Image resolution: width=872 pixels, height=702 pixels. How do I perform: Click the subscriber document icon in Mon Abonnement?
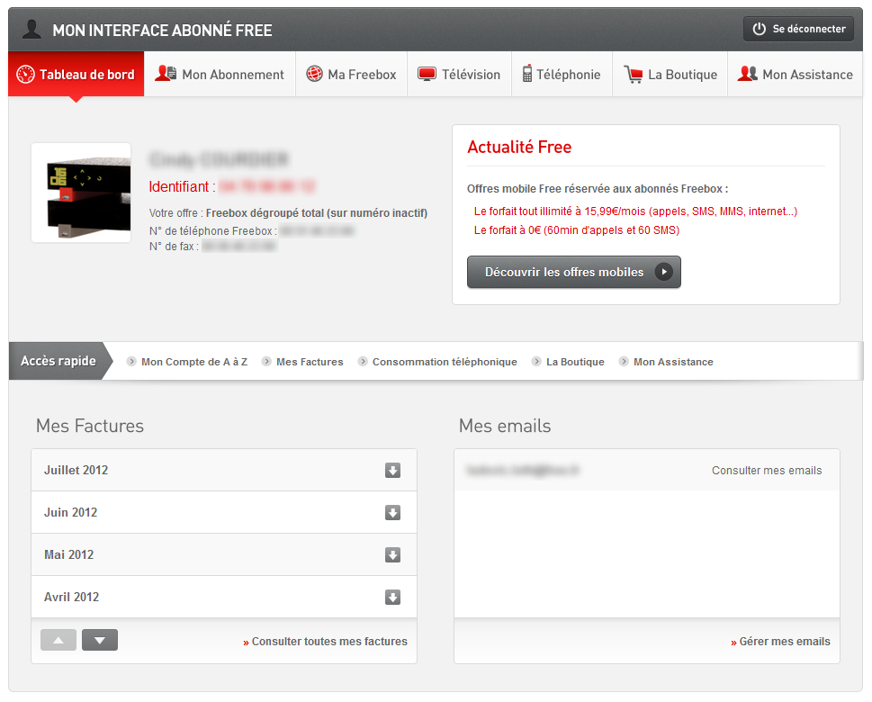pos(166,74)
